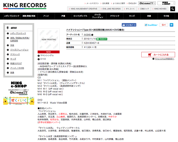
Task: Open the 演歌/歌謡/邦楽 nav tab
Action: [29, 16]
